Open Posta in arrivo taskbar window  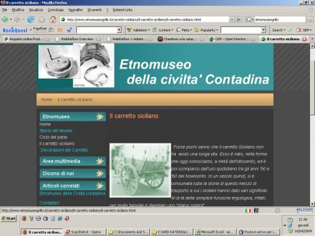point(259,232)
